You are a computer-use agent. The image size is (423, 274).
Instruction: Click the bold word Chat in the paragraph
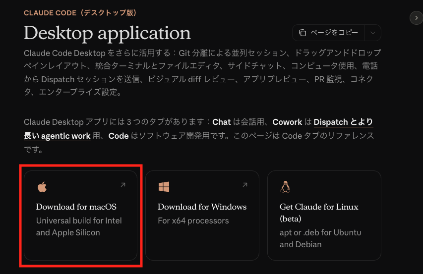click(222, 122)
